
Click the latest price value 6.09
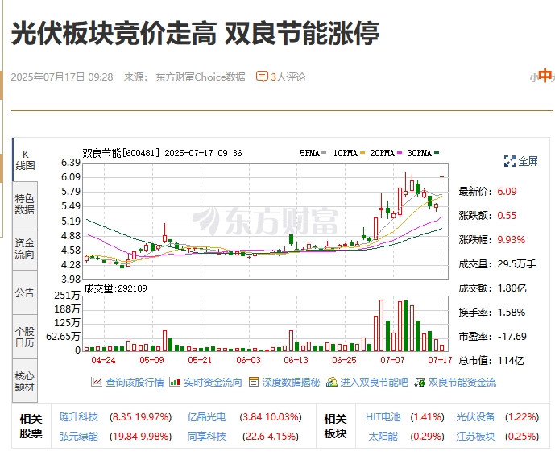[507, 192]
